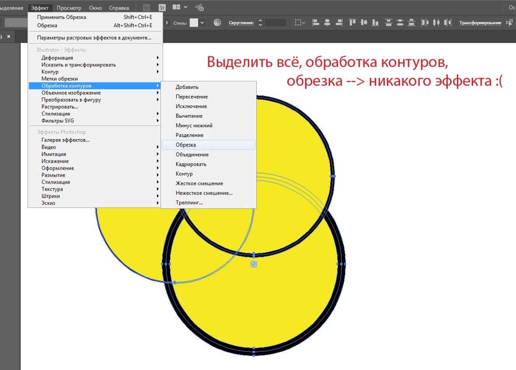Select Треппинг... in submenu
This screenshot has width=516, height=370.
(208, 202)
